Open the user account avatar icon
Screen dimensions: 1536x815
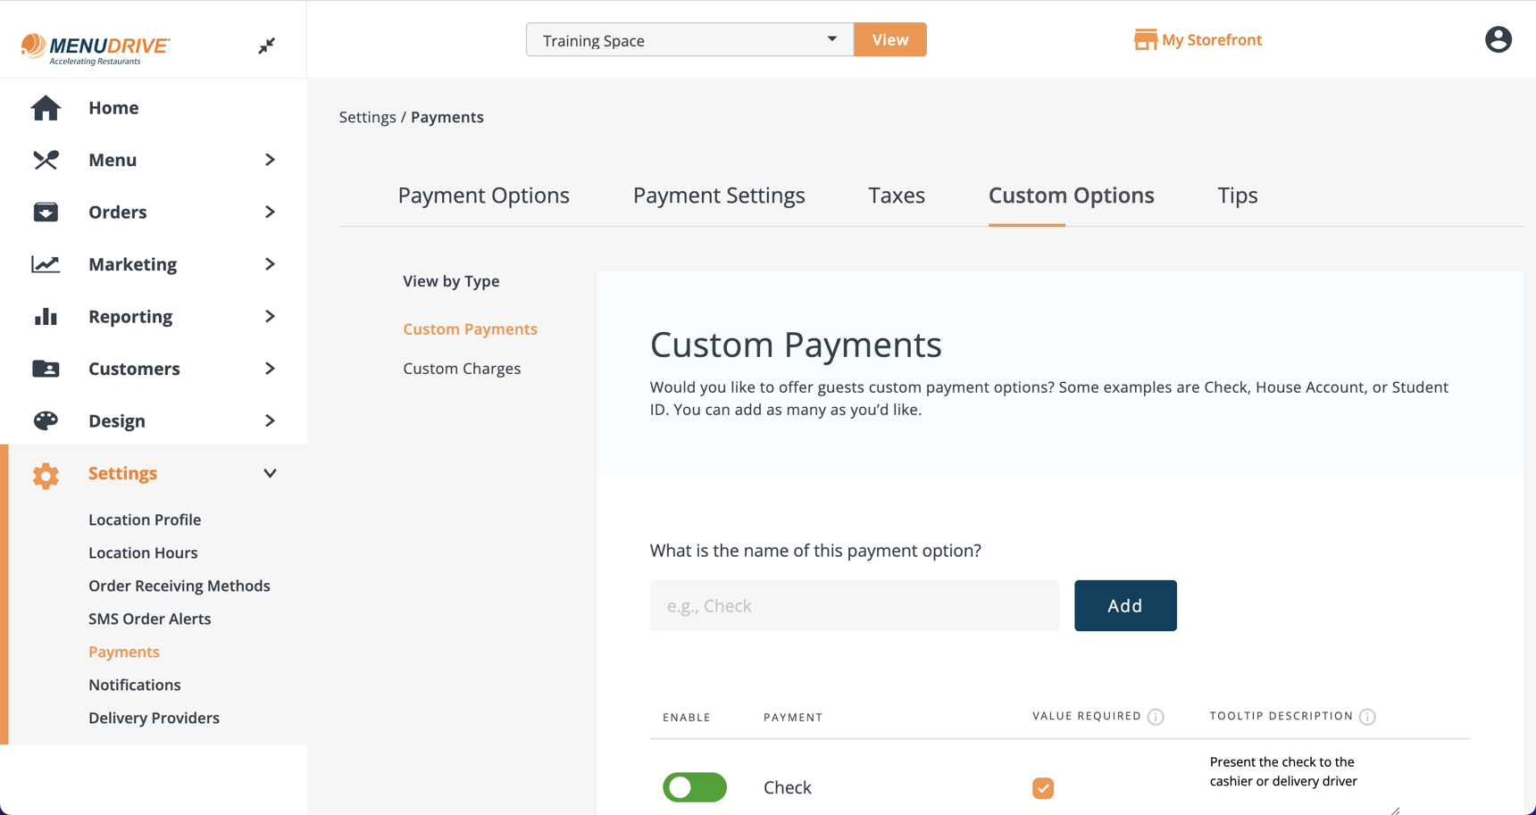coord(1498,39)
